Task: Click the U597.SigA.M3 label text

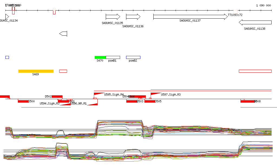Action: 171,95
